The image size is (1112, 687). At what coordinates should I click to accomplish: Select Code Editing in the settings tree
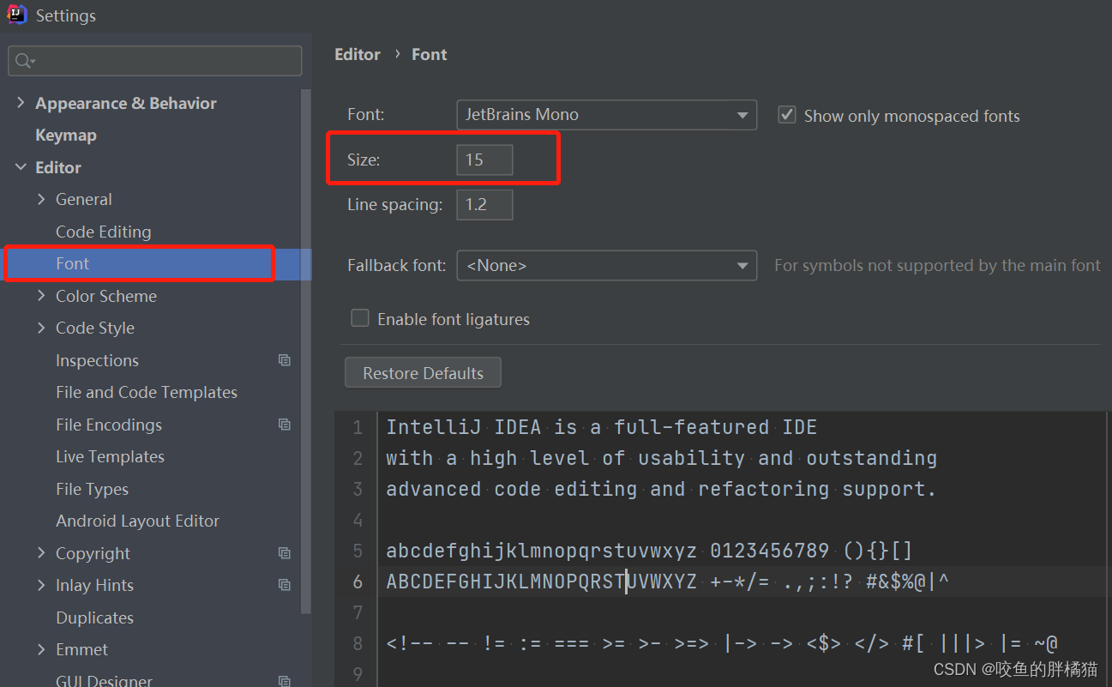point(103,232)
